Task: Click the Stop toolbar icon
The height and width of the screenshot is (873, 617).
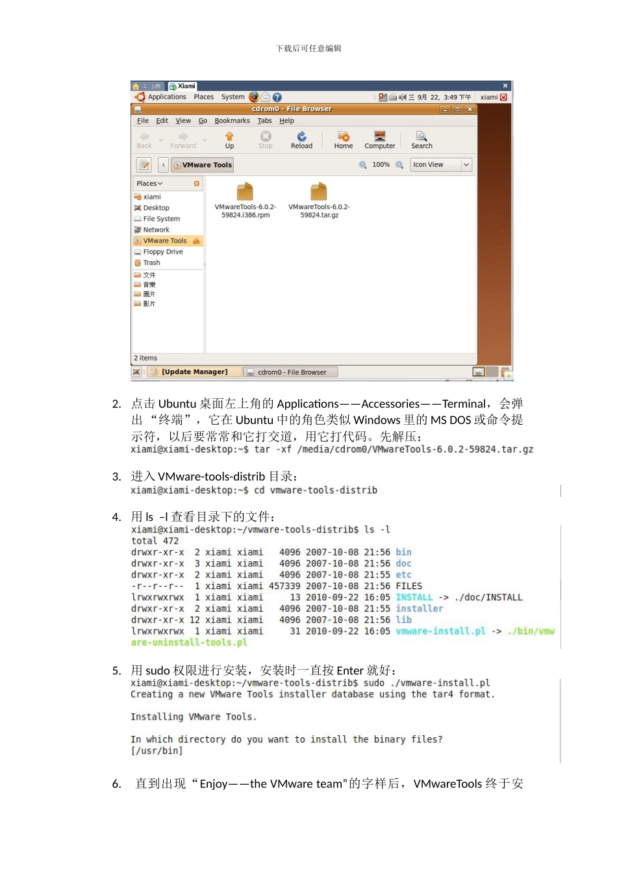Action: click(x=266, y=140)
